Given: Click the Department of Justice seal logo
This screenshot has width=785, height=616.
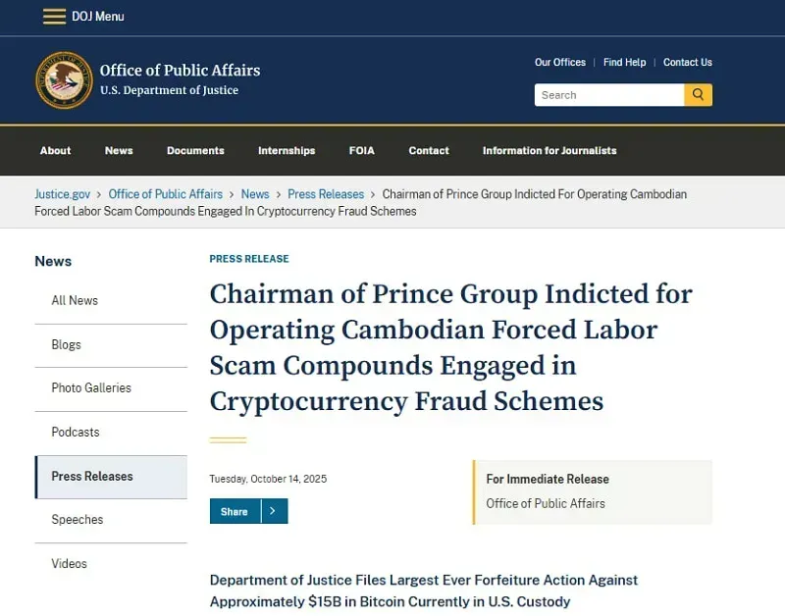Looking at the screenshot, I should coord(65,80).
